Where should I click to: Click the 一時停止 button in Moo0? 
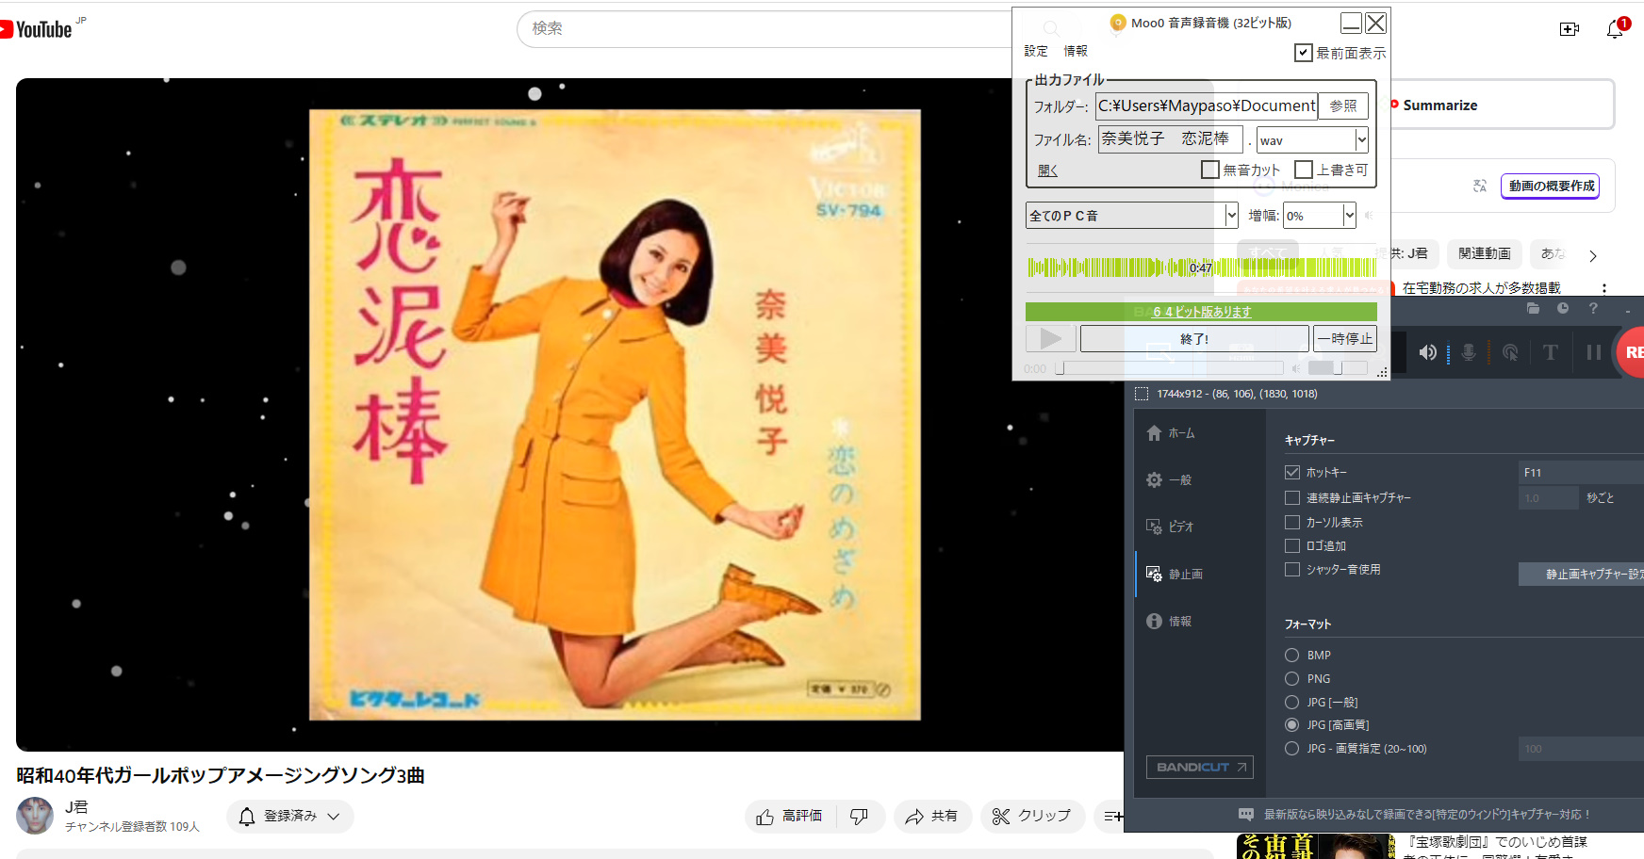click(x=1345, y=338)
